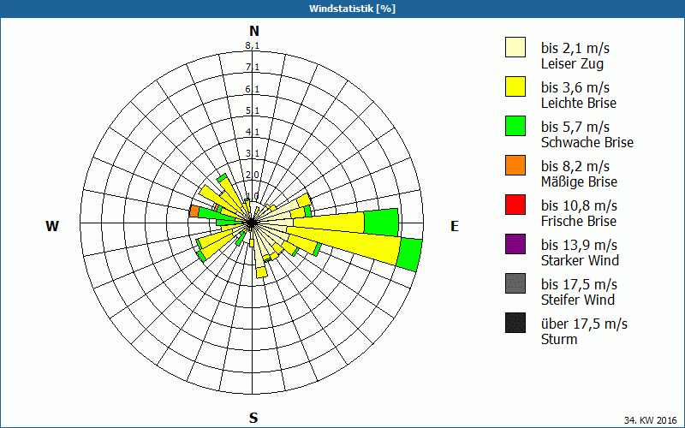
Task: Click the '3,1' radial scale value
Action: tap(252, 153)
